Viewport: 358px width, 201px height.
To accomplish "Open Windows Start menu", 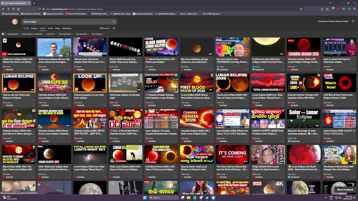I will [145, 198].
